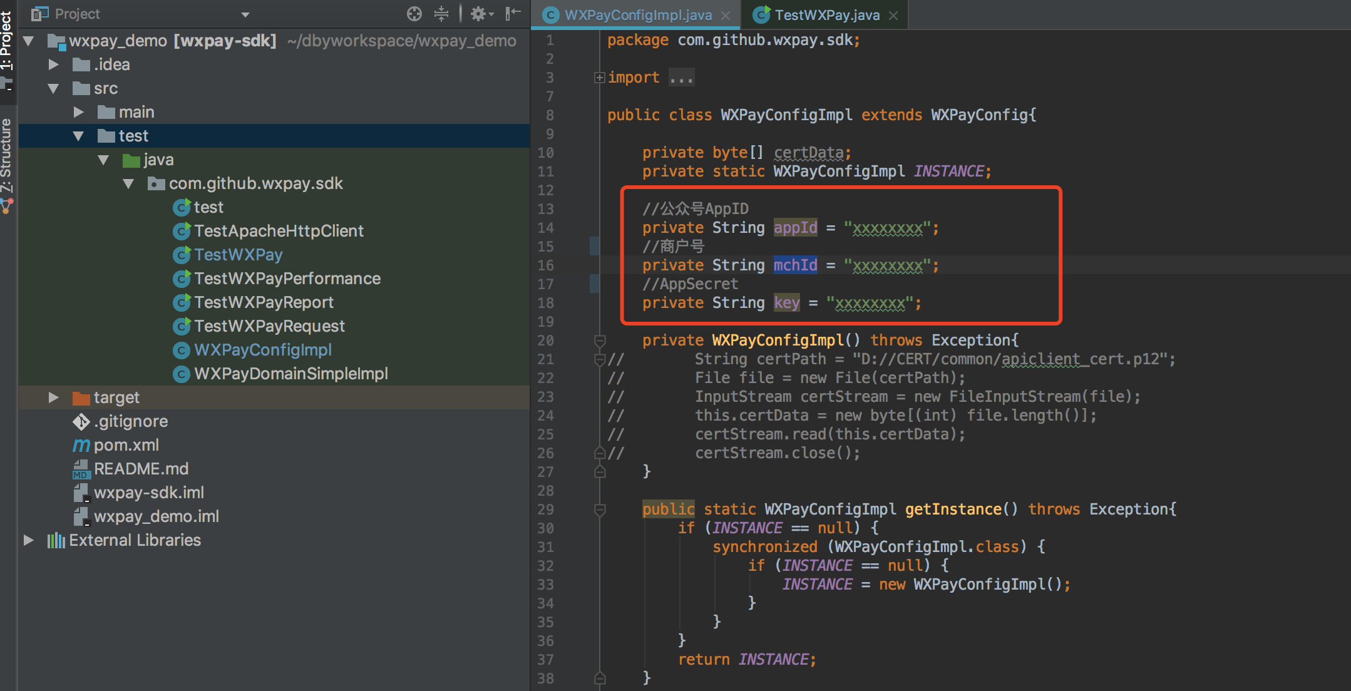The width and height of the screenshot is (1351, 691).
Task: Click the .gitignore file icon
Action: (81, 422)
